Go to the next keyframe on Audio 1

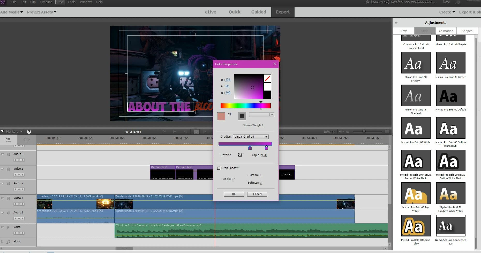22,219
